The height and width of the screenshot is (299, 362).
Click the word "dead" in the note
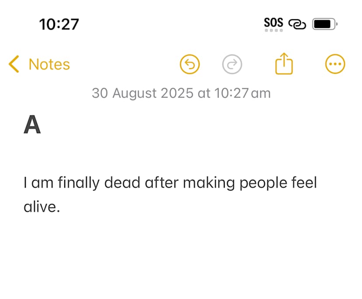tap(122, 182)
